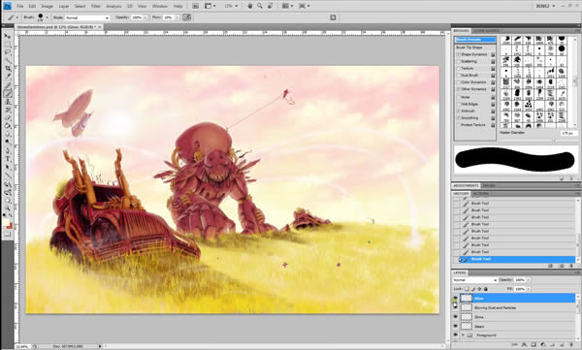Toggle the Other Dynamics checkbox
The image size is (582, 350).
tap(459, 89)
